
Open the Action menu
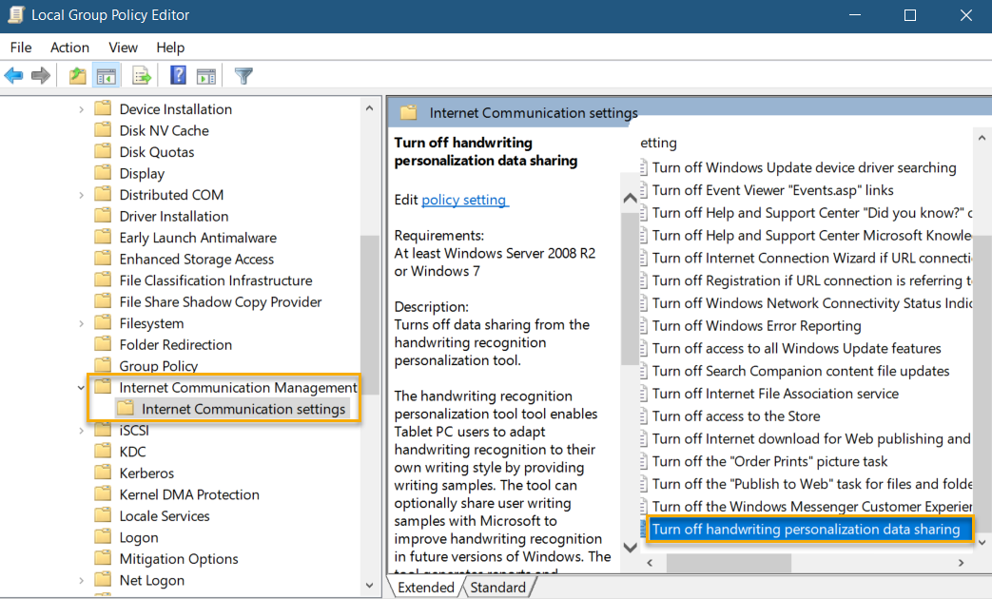click(69, 47)
